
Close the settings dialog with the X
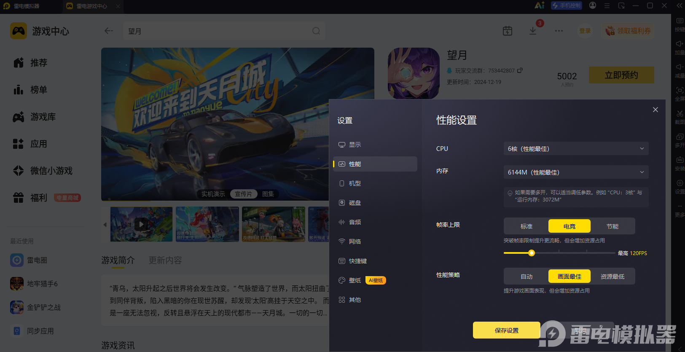(655, 110)
